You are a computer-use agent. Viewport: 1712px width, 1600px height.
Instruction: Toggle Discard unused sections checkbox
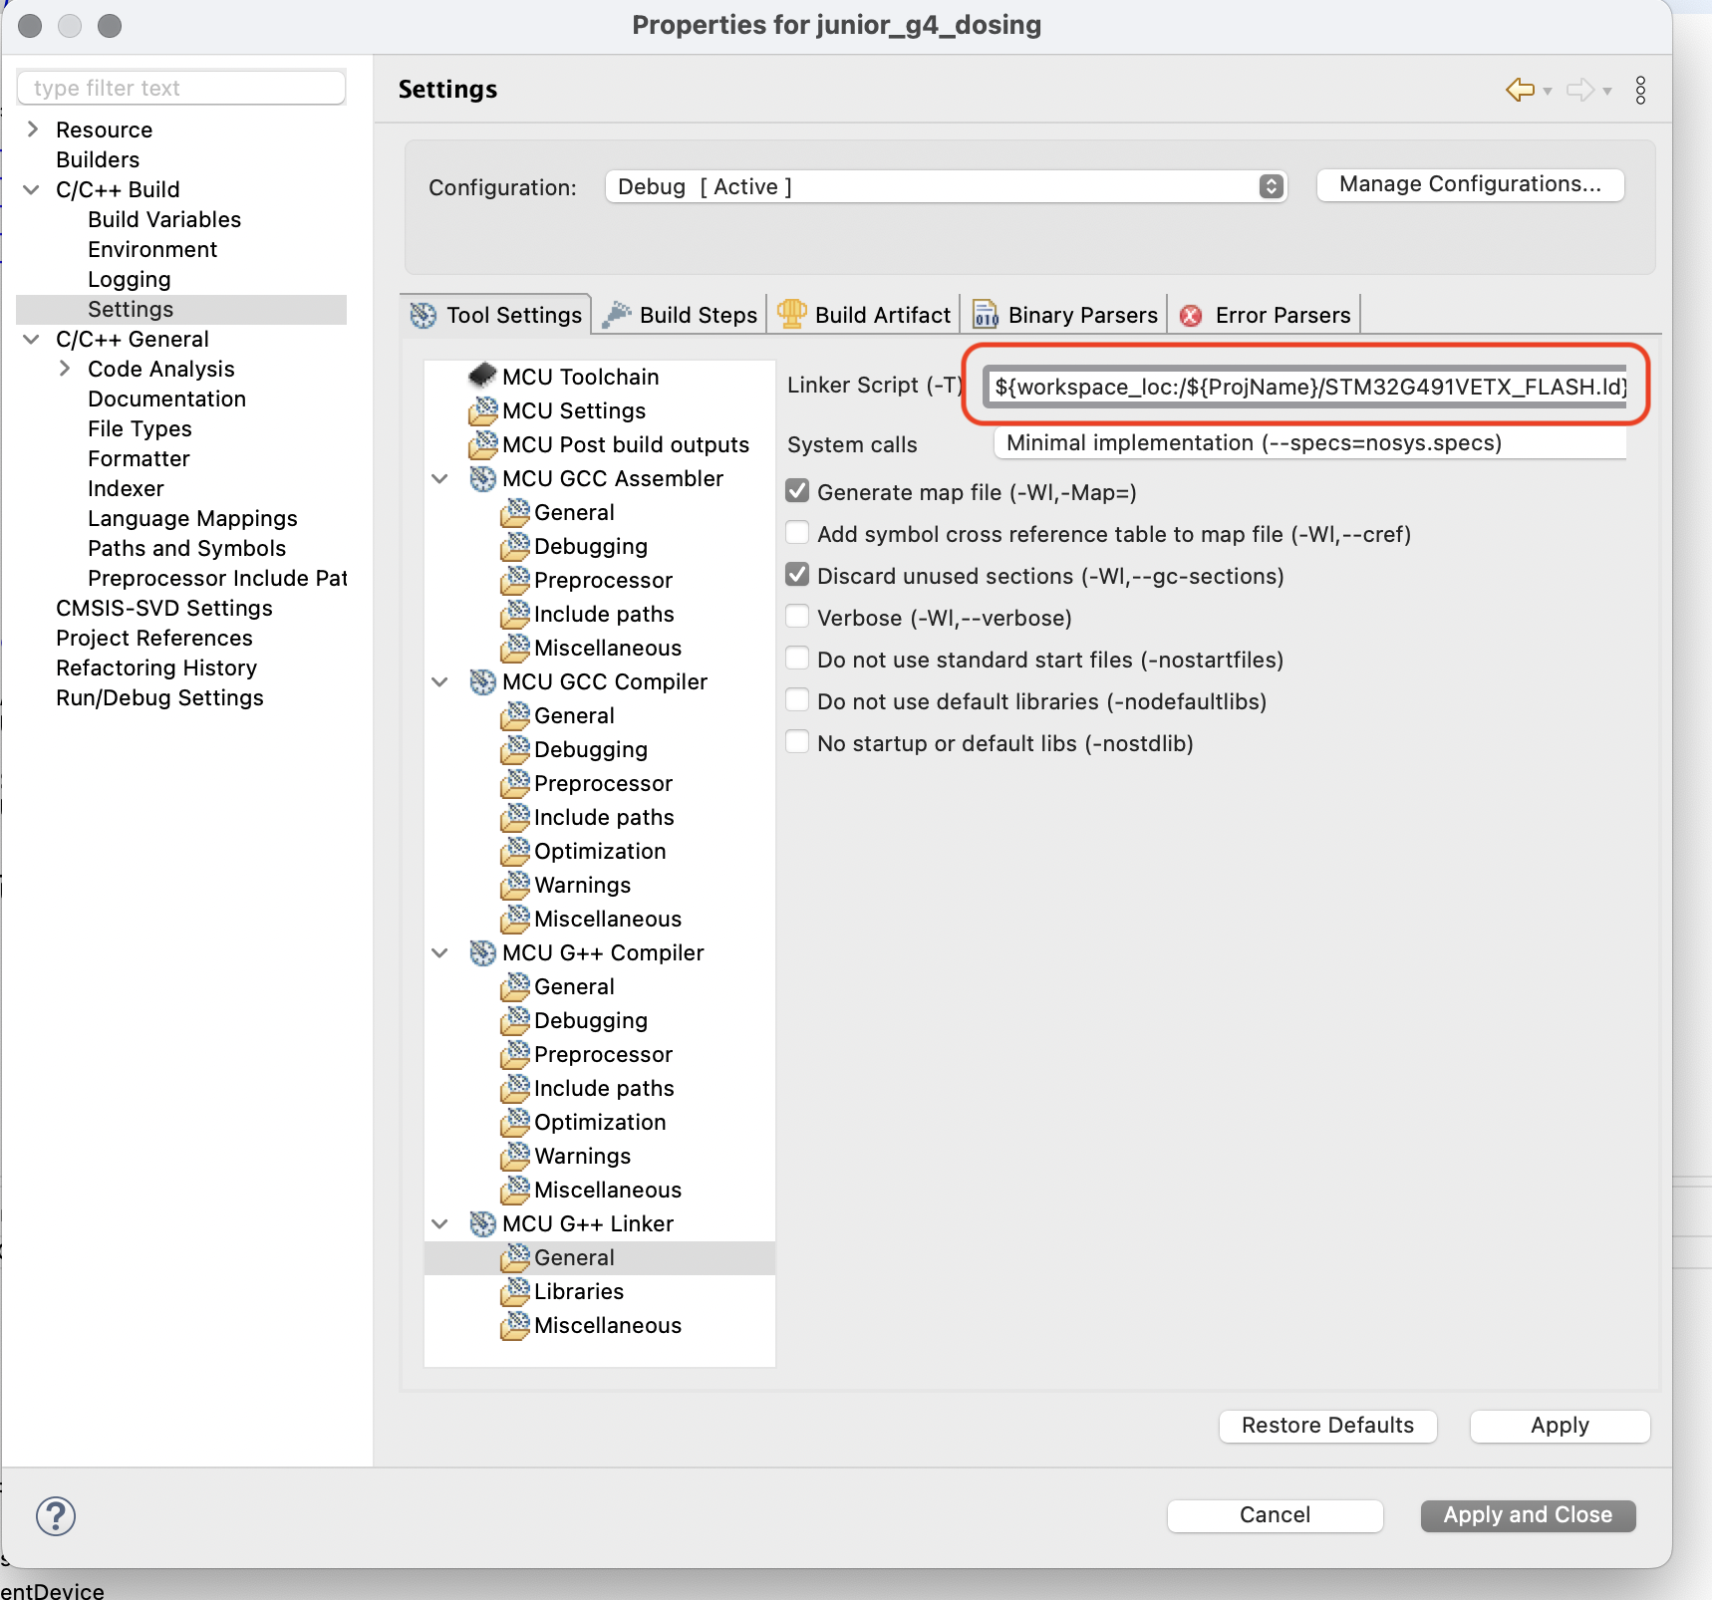(x=797, y=575)
